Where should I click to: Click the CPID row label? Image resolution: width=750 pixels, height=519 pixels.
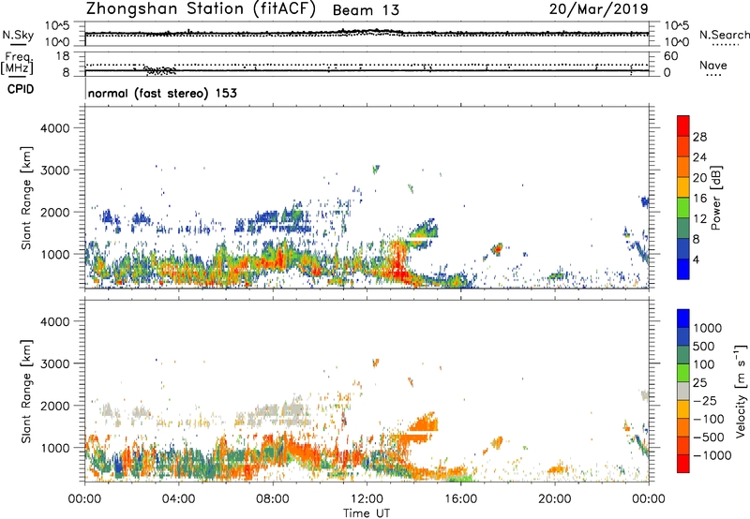click(21, 89)
